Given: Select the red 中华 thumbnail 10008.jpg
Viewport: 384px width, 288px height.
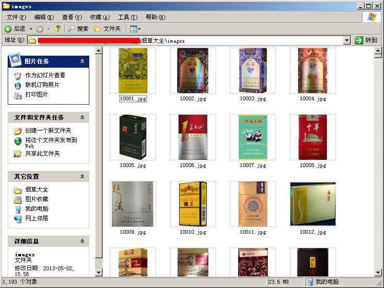Looking at the screenshot, I should pyautogui.click(x=313, y=137).
